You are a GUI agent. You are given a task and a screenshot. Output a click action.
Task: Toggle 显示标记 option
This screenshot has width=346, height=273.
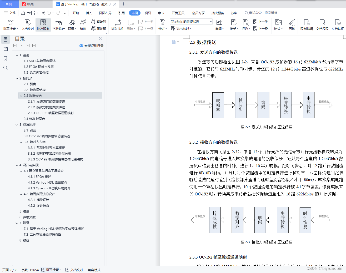tap(181, 28)
